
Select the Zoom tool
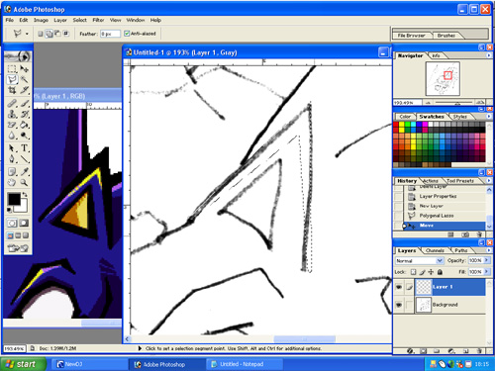coord(25,182)
